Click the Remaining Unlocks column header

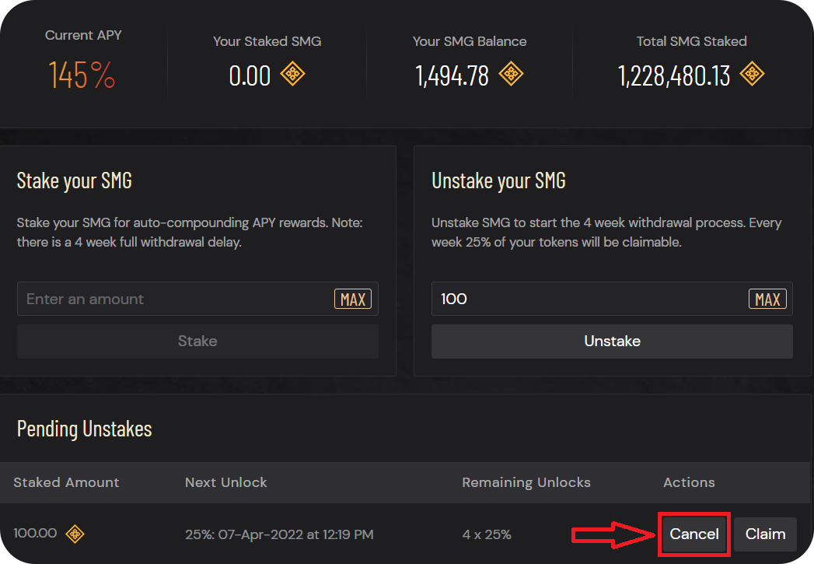526,482
